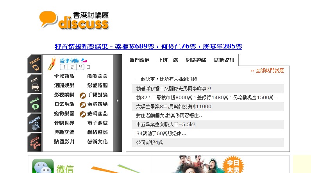
Task: Open topic 公司減薪4成
Action: (x=149, y=143)
